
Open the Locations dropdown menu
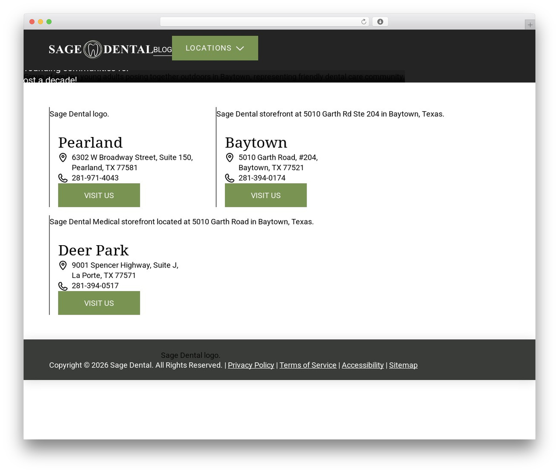click(215, 48)
